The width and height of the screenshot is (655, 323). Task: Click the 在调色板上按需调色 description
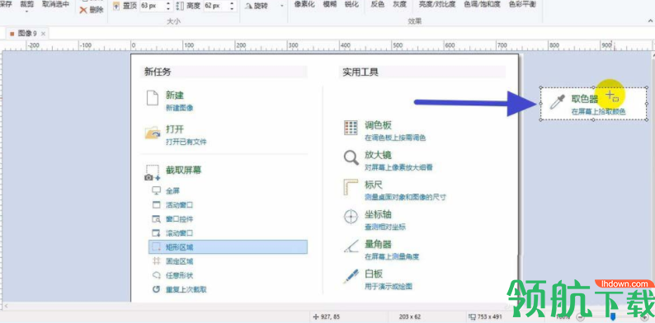tap(395, 138)
